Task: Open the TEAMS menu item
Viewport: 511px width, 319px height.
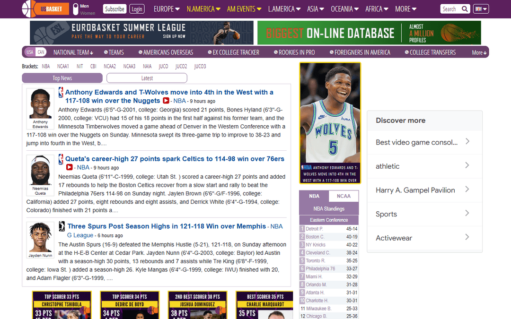Action: tap(114, 52)
